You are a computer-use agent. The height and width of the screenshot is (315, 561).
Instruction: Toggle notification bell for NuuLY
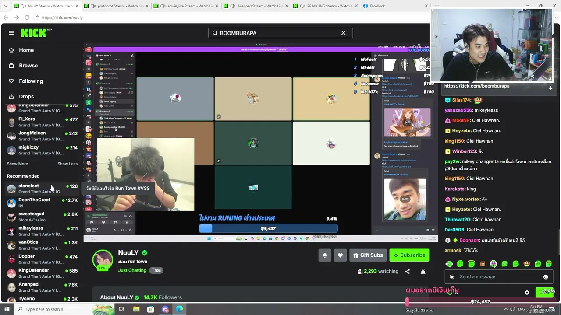click(325, 255)
